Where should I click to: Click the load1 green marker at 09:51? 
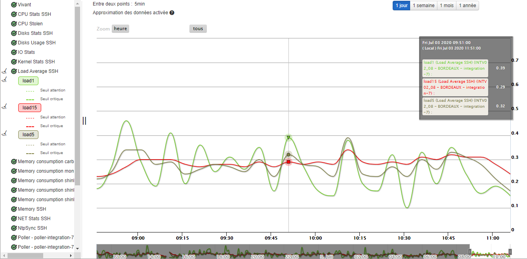(288, 137)
